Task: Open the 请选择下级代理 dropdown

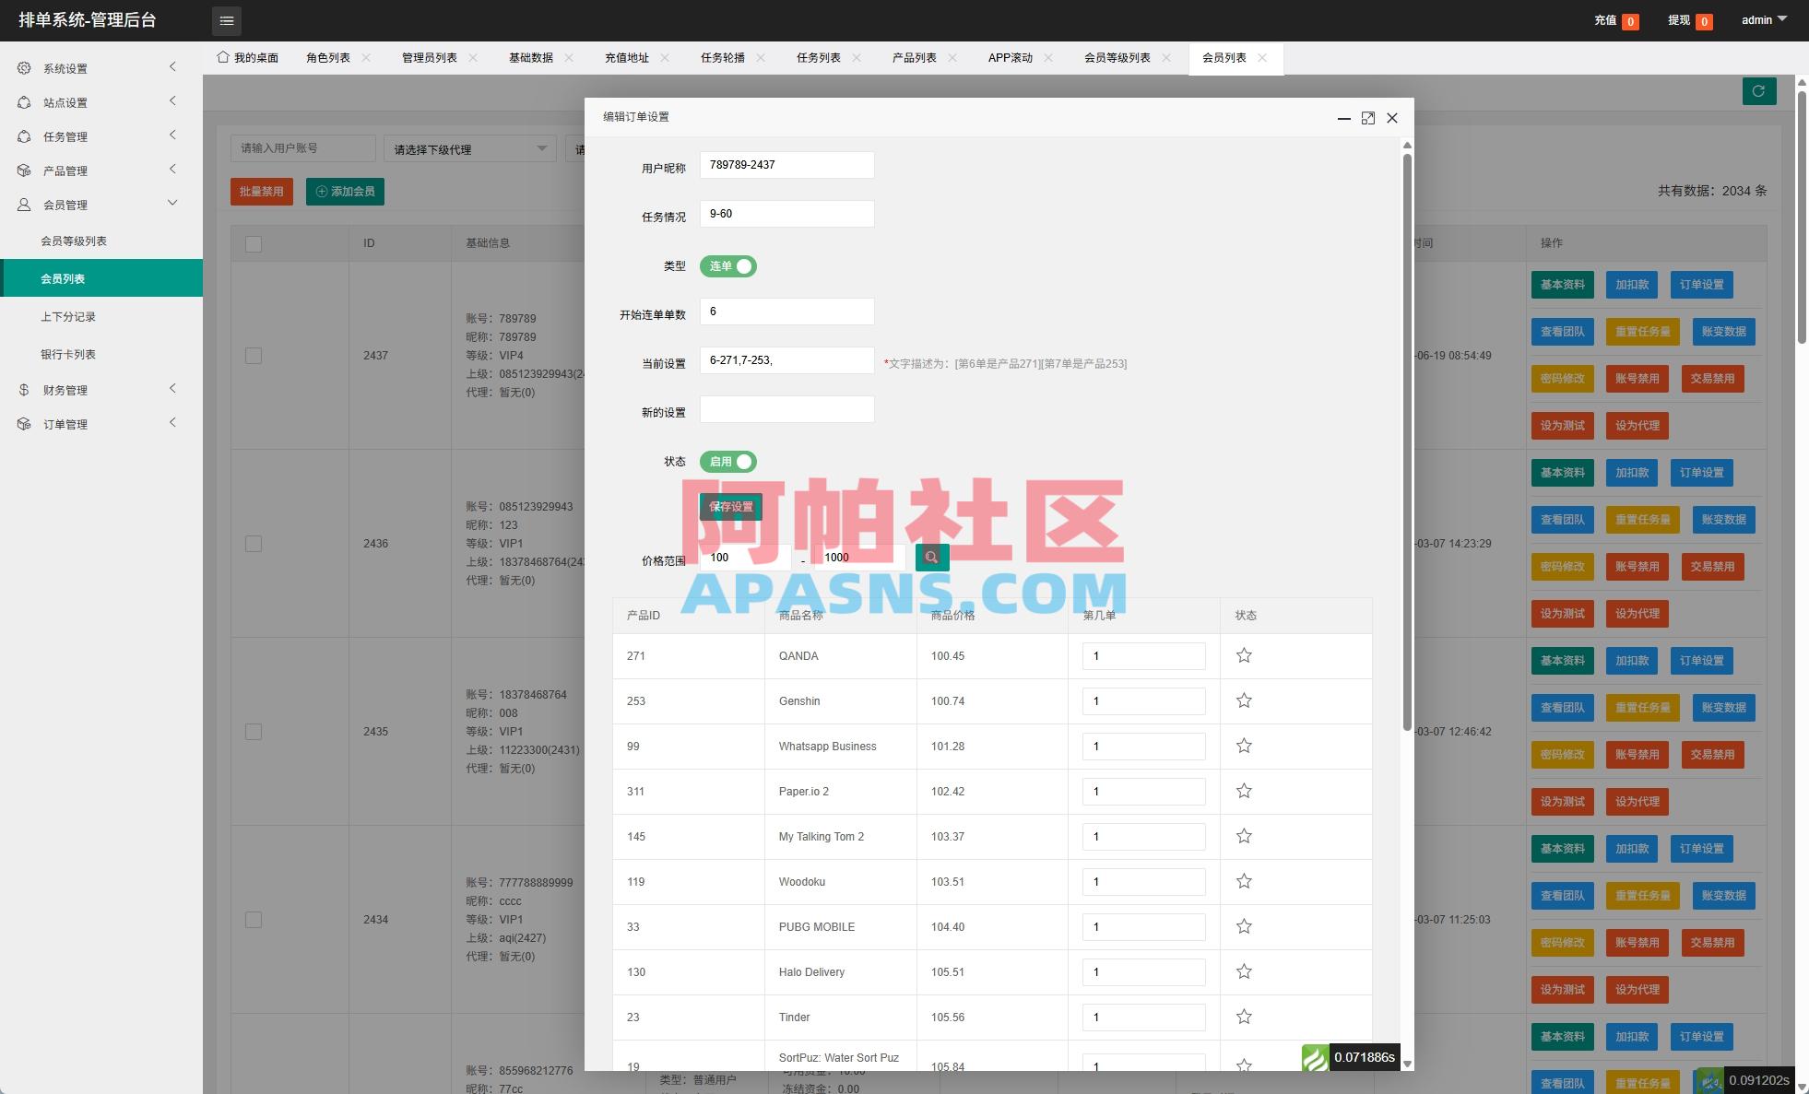Action: coord(469,148)
